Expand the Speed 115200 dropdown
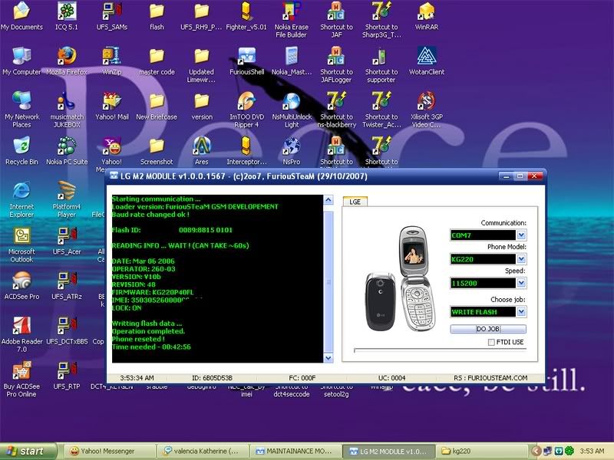614x460 pixels. 521,283
